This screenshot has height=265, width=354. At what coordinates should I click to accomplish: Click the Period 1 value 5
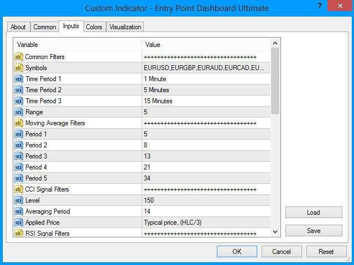145,134
